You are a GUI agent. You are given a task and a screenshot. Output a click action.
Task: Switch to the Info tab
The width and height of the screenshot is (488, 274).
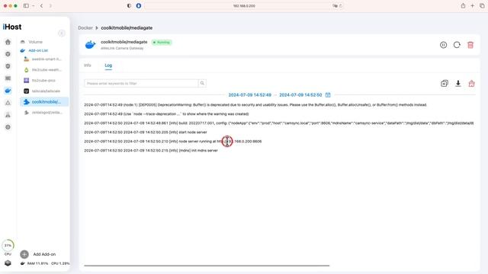88,65
